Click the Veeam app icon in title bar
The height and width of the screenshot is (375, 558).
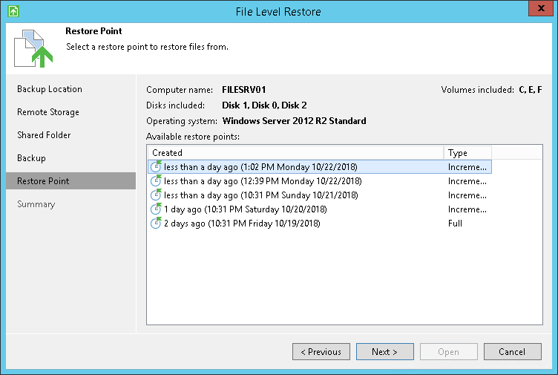click(x=13, y=11)
